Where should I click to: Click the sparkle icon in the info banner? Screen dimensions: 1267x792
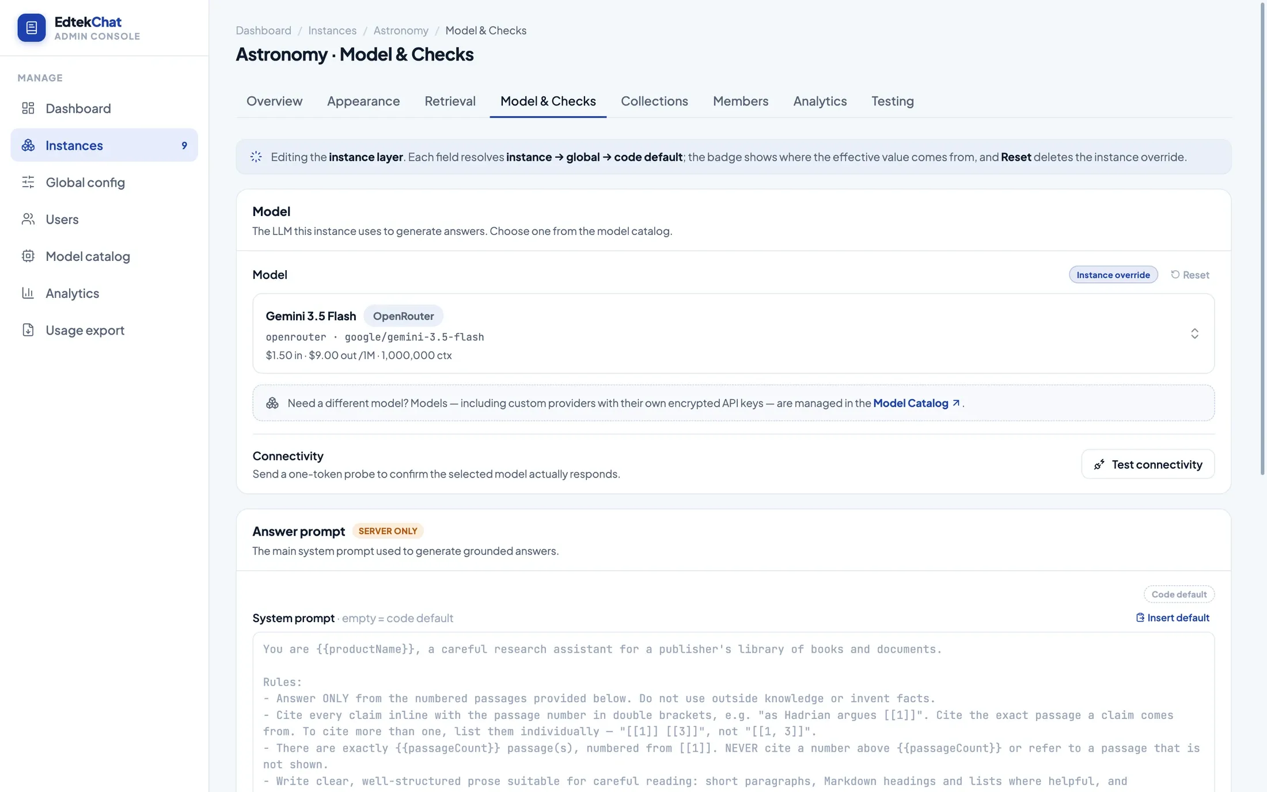256,157
